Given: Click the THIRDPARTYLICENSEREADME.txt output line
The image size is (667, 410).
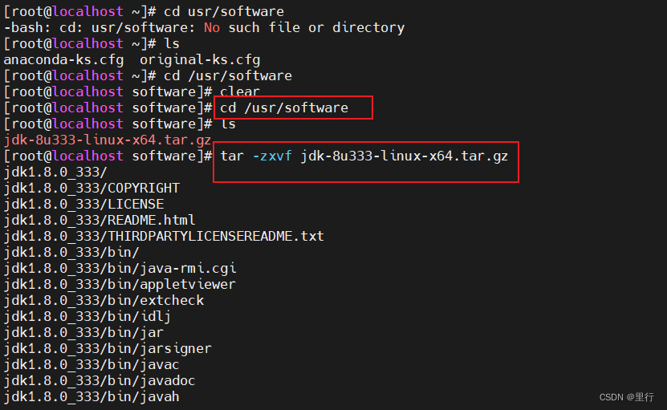Looking at the screenshot, I should [x=164, y=236].
